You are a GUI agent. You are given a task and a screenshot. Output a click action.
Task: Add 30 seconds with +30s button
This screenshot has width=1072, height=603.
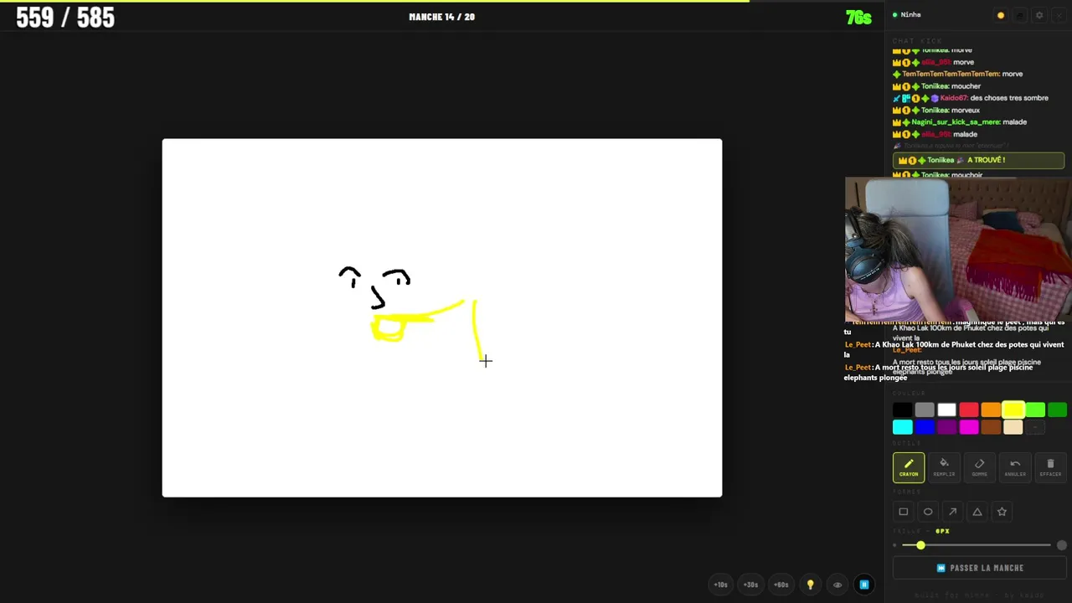pos(751,585)
